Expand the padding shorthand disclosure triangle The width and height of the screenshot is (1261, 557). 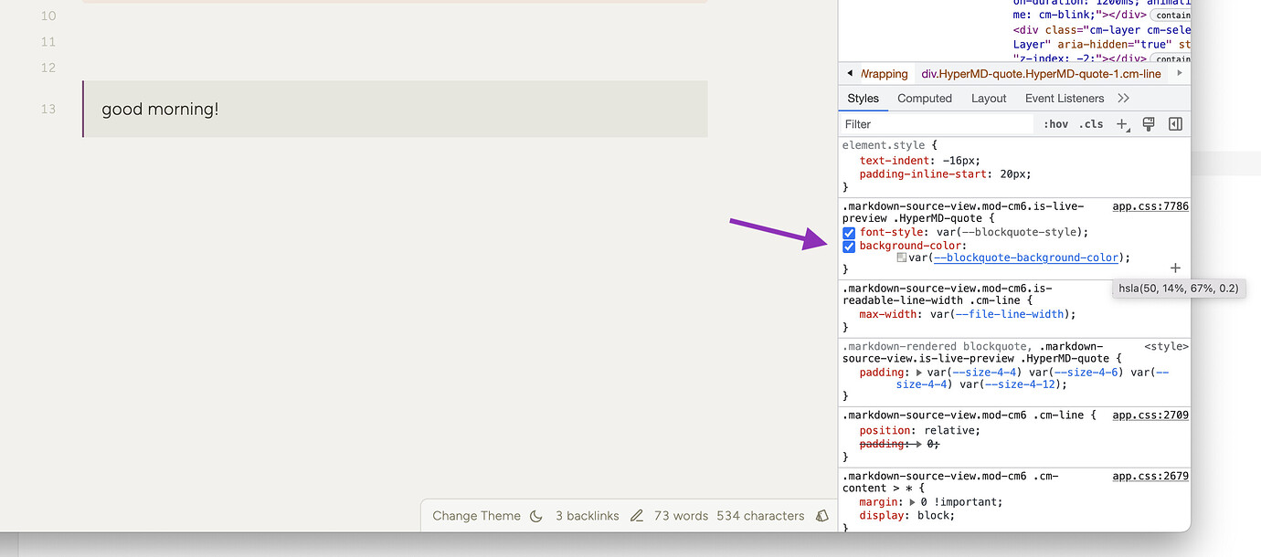pos(921,372)
